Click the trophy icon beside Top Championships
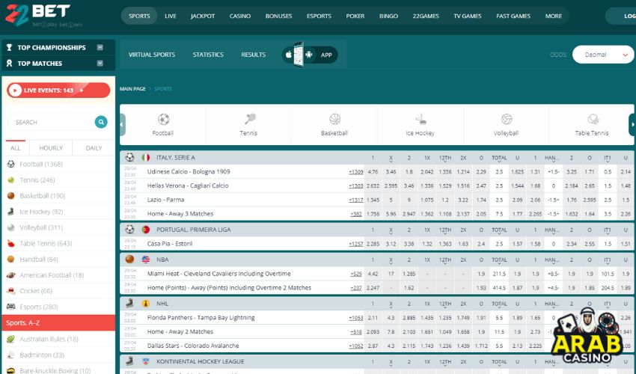The image size is (636, 374). (x=9, y=47)
